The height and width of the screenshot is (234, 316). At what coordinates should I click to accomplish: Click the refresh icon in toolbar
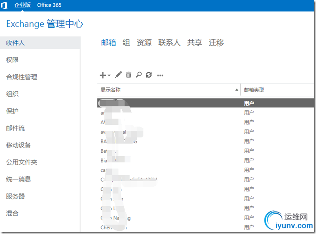click(x=149, y=75)
